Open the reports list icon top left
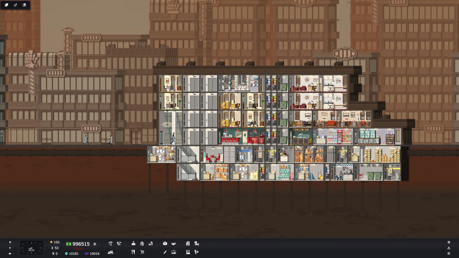This screenshot has height=258, width=459. (24, 5)
